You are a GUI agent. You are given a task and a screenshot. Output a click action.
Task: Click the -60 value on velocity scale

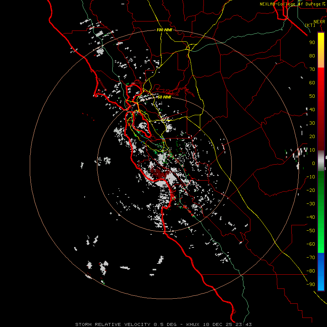click(x=311, y=244)
